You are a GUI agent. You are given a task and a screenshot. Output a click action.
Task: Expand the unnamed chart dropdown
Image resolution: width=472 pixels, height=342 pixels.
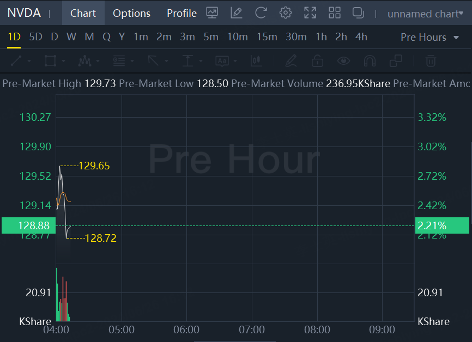[x=425, y=14]
